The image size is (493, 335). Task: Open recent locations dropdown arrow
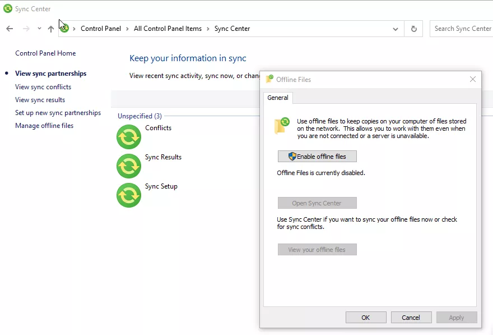[x=39, y=28]
